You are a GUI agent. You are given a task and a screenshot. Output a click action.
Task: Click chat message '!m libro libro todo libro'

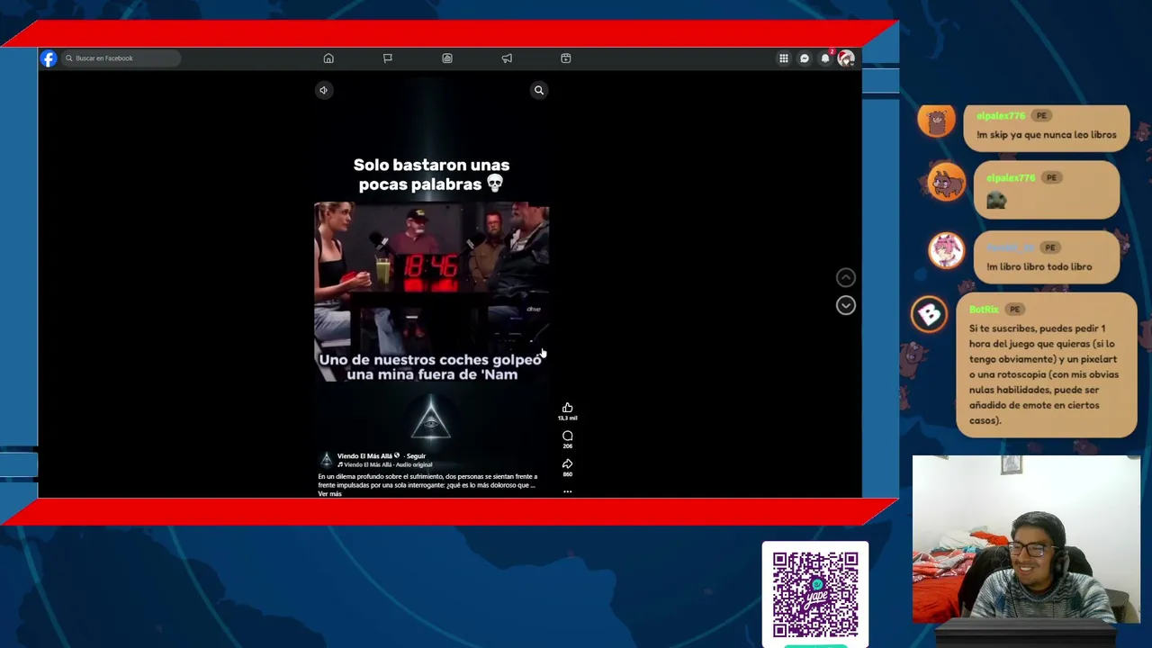click(1039, 267)
